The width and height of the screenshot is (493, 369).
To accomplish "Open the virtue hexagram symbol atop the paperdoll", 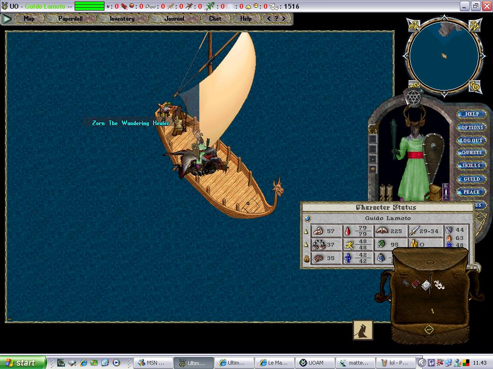I will click(x=413, y=97).
